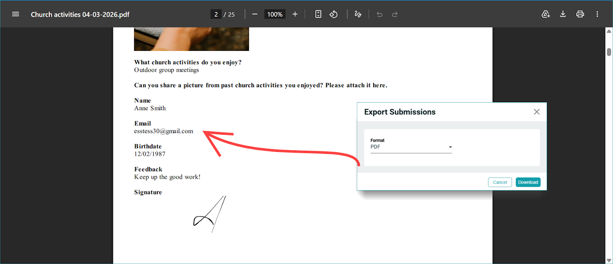Image resolution: width=613 pixels, height=264 pixels.
Task: Select the draw annotation tool
Action: (358, 14)
